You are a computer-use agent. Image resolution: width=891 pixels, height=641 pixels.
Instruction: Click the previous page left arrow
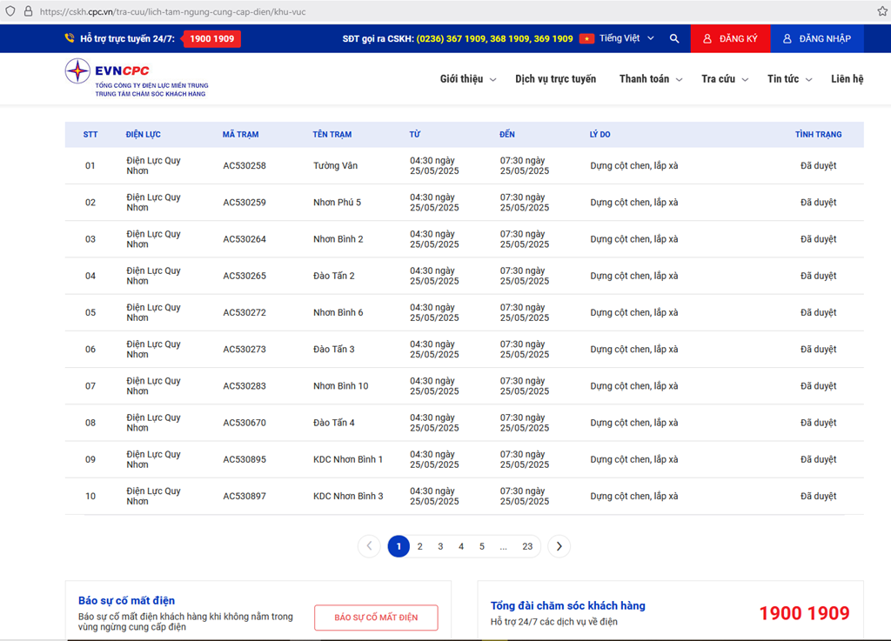tap(369, 546)
